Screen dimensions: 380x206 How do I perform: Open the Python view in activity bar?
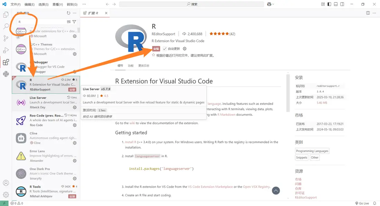tap(6, 74)
